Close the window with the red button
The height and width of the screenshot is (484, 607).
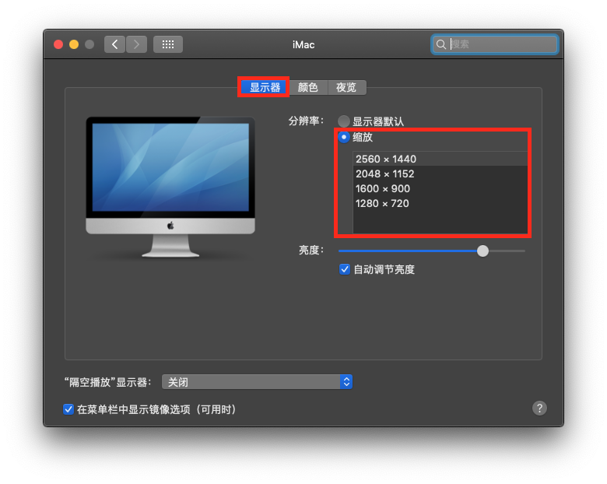point(58,44)
